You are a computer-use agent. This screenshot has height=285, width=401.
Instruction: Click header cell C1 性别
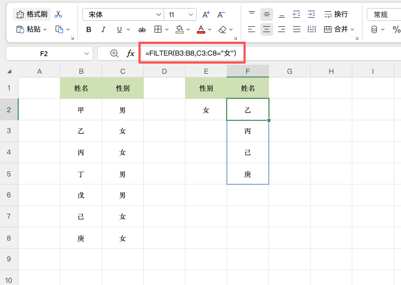(123, 88)
